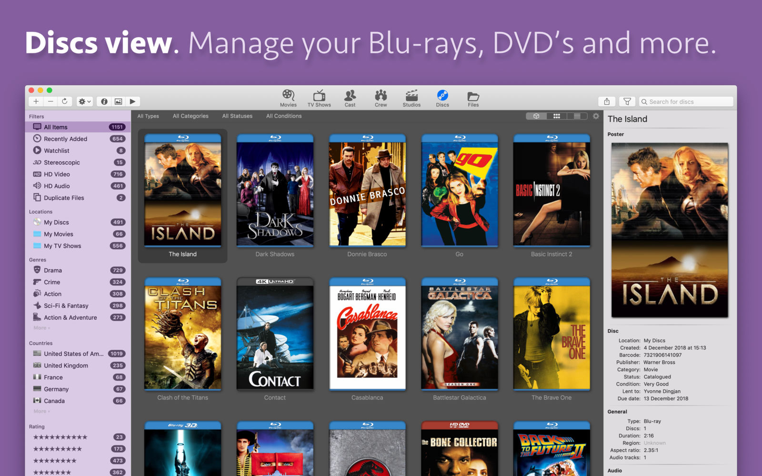
Task: Click the Search for discs field
Action: coord(686,102)
